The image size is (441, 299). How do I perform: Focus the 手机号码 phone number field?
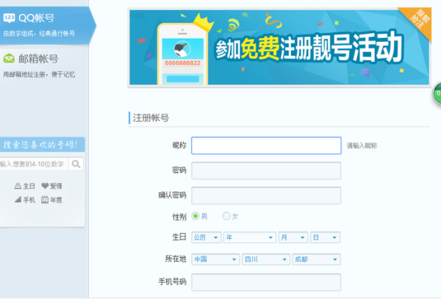pos(266,282)
